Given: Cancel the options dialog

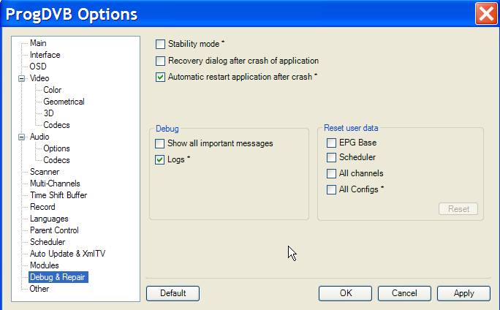Looking at the screenshot, I should point(404,293).
